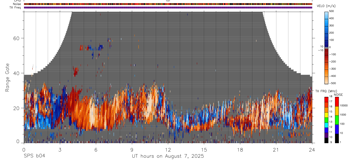Click the −10 threshold label beside velocity bar

[320, 50]
